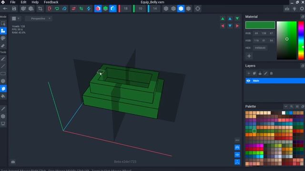Select the paint bucket fill tool
Screen dimensions: 305x171
3,96
